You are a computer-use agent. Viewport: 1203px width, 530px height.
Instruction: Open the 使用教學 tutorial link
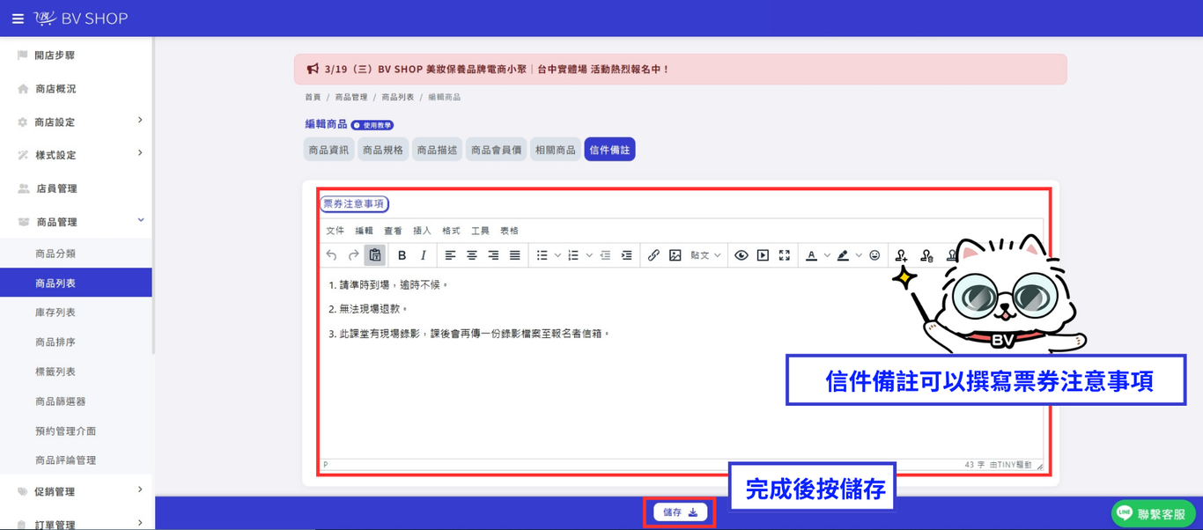(x=373, y=125)
